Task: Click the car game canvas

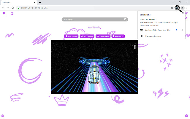Action: point(94,67)
